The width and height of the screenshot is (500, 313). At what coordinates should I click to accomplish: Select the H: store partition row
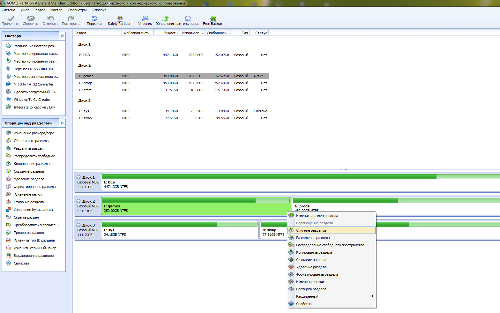pos(172,90)
